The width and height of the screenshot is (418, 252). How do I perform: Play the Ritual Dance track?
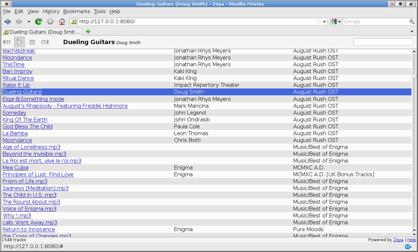click(x=18, y=78)
